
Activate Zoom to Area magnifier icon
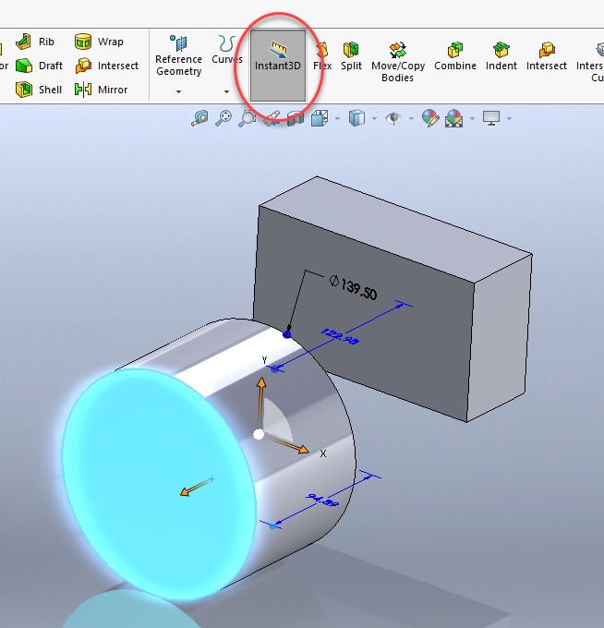click(248, 118)
